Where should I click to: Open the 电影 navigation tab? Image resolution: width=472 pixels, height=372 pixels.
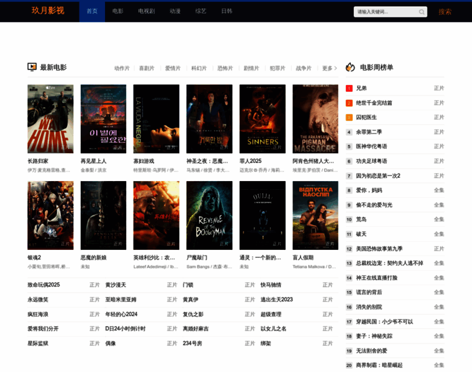[x=118, y=11]
